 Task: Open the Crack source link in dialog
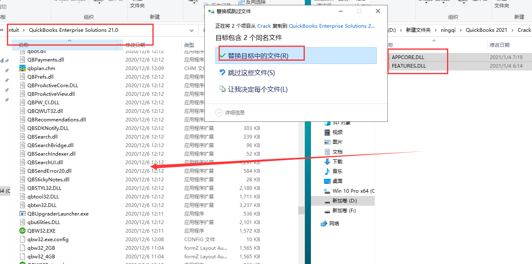264,26
